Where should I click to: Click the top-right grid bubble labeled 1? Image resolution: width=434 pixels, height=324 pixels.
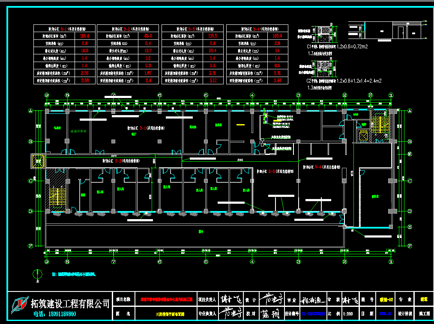point(391,95)
